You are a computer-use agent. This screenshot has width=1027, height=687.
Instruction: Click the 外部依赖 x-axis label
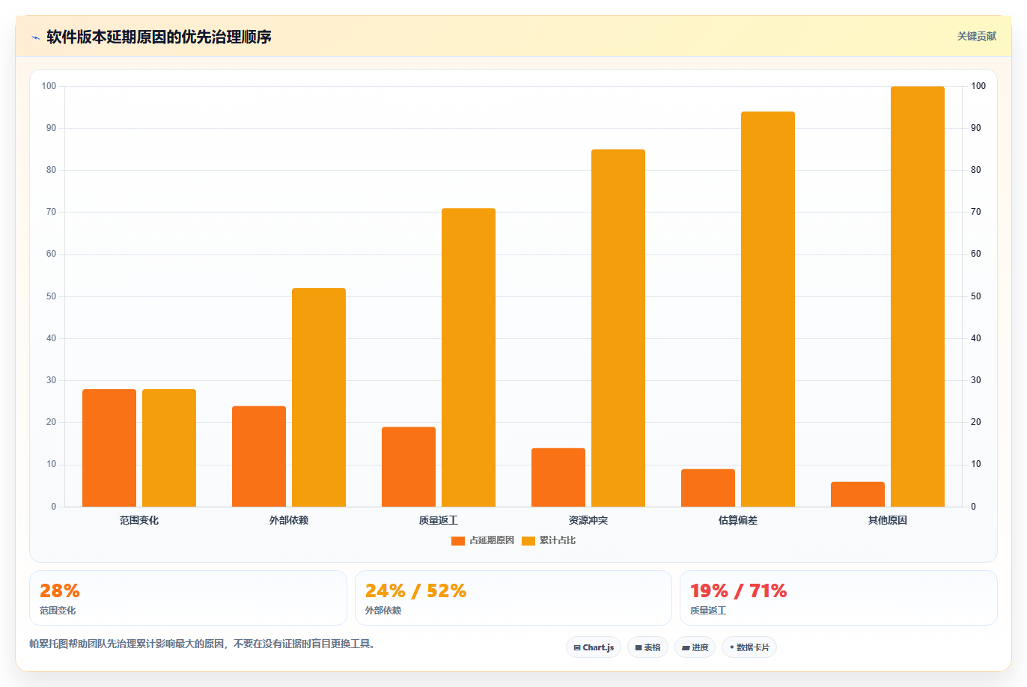[x=289, y=520]
